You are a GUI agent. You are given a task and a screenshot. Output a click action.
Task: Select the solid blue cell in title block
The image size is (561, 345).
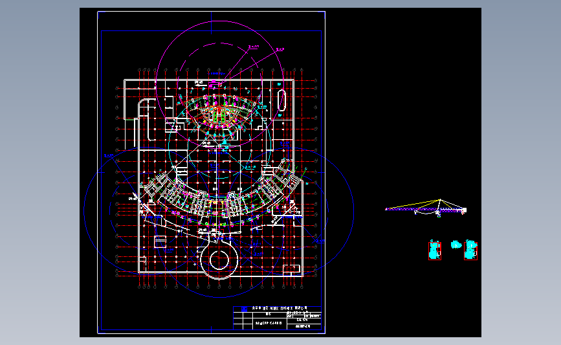244,309
